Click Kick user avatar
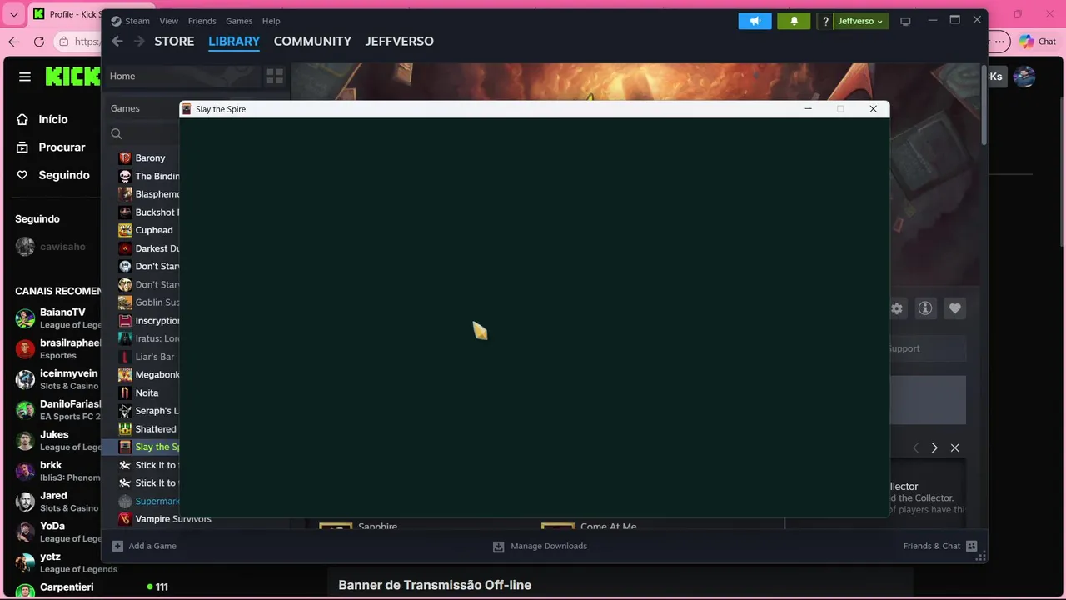This screenshot has width=1066, height=600. click(1024, 77)
